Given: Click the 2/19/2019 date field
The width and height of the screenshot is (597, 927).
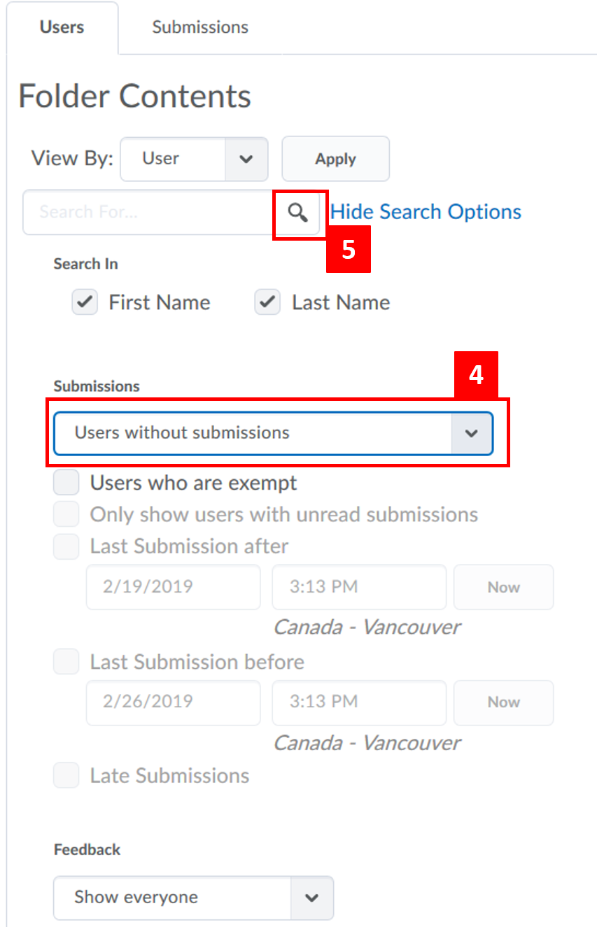Looking at the screenshot, I should (x=173, y=586).
